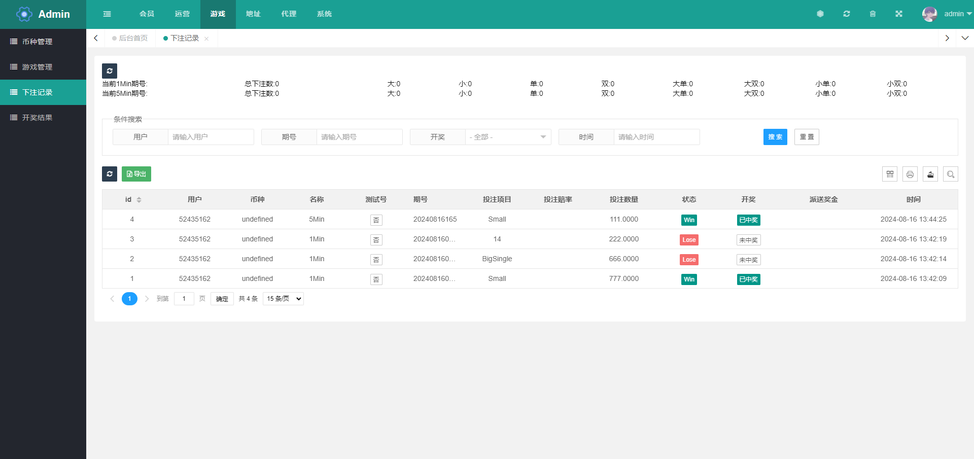
Task: Open the 开奖 status dropdown filter
Action: click(x=508, y=137)
